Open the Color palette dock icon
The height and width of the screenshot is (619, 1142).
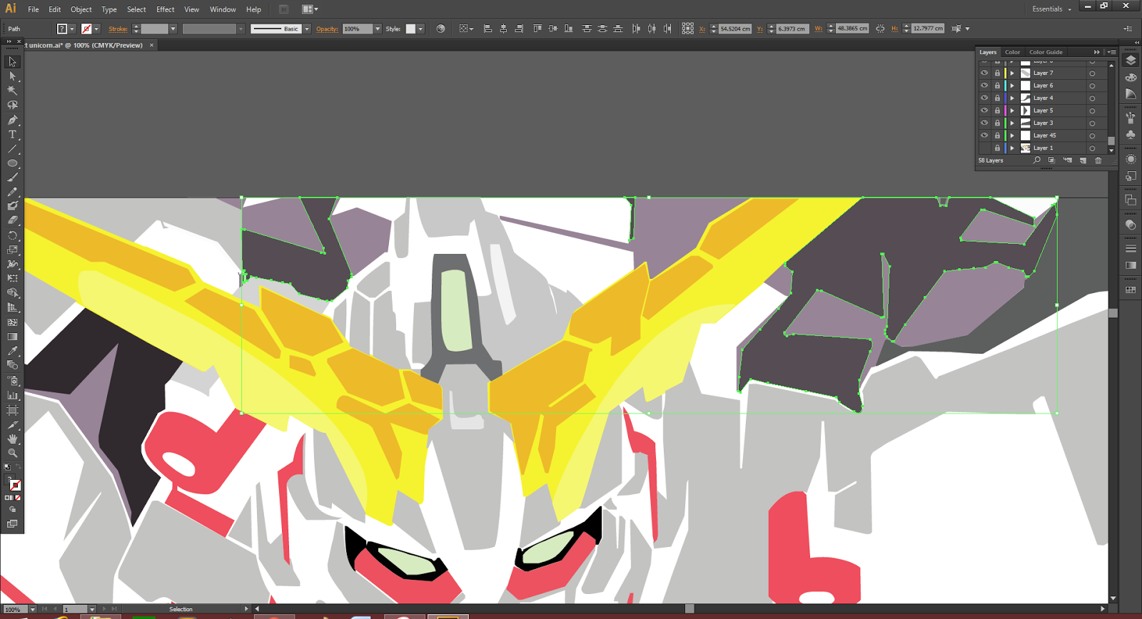[1131, 77]
